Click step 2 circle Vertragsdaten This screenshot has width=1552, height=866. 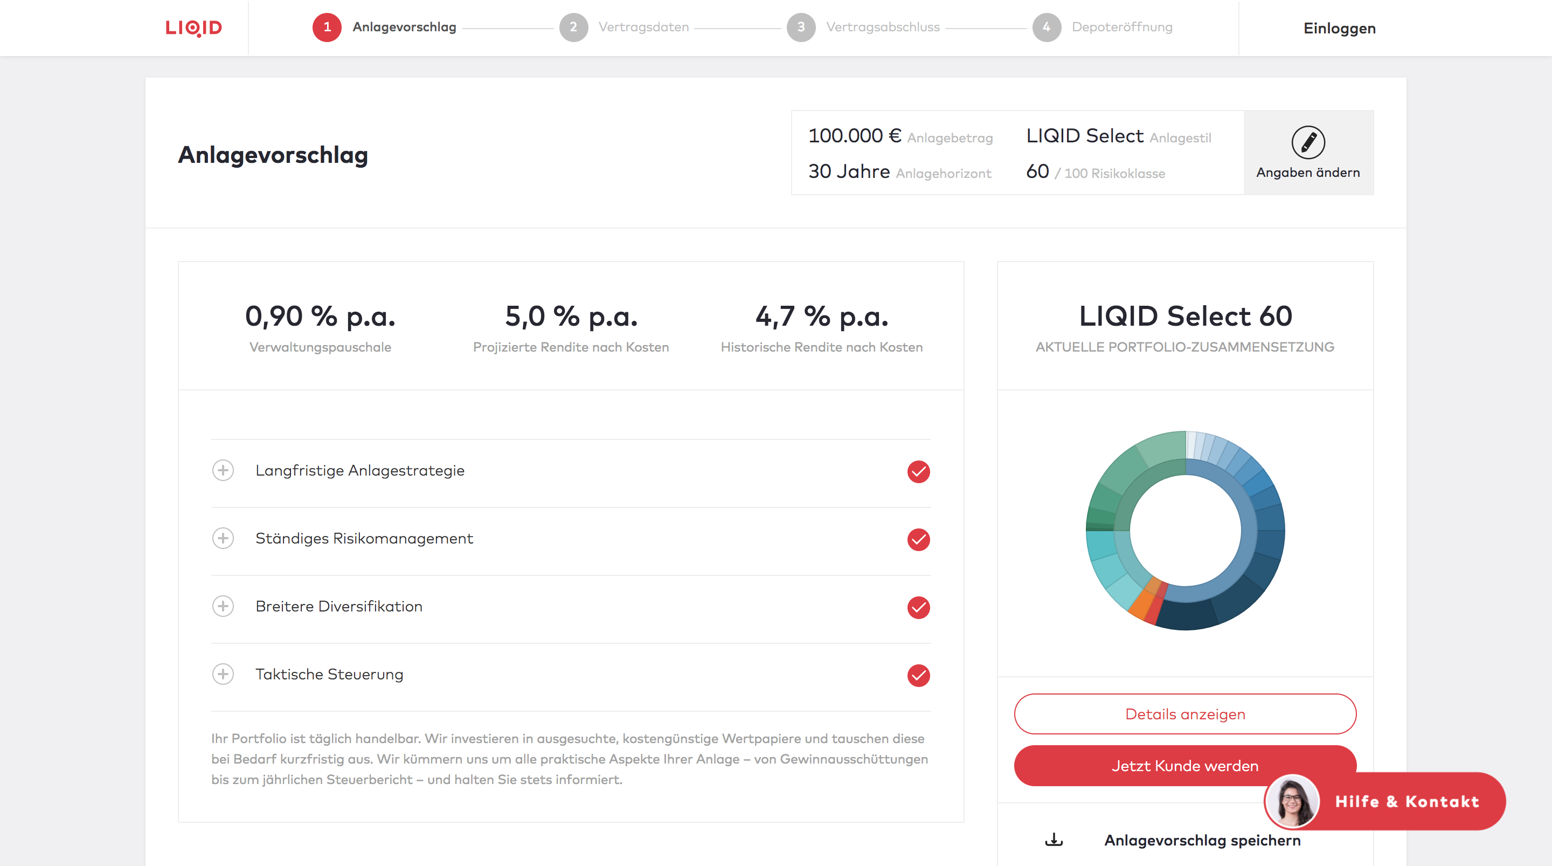[573, 27]
